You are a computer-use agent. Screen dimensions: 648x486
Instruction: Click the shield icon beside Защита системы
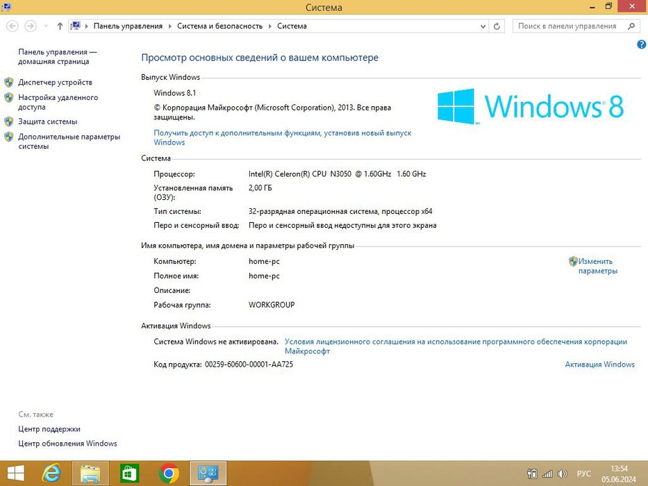coord(8,121)
